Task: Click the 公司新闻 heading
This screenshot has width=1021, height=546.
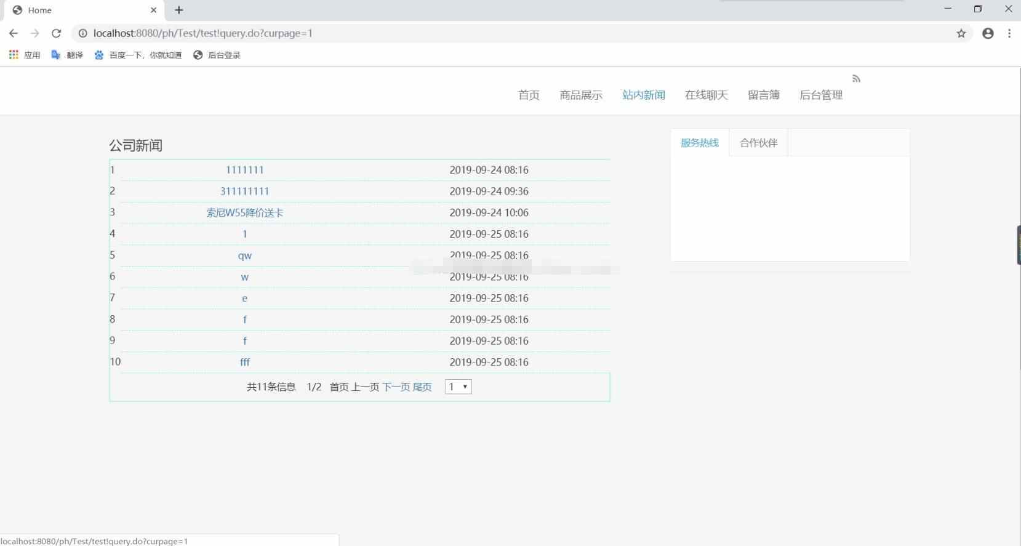Action: point(136,145)
